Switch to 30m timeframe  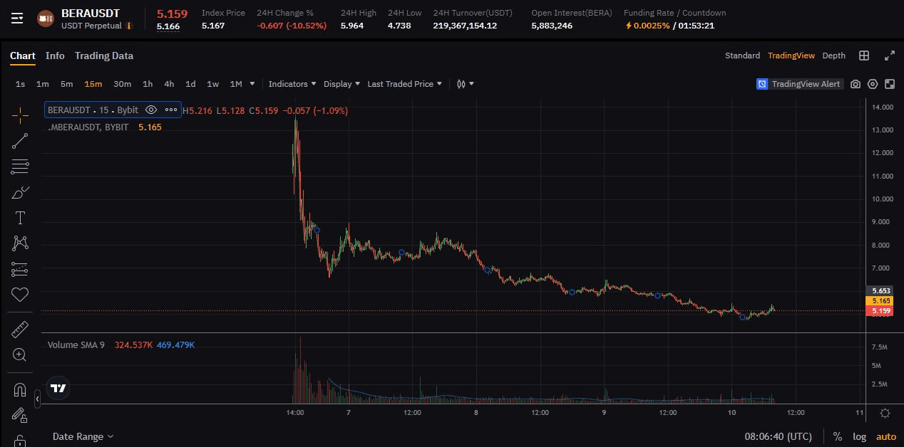click(123, 84)
